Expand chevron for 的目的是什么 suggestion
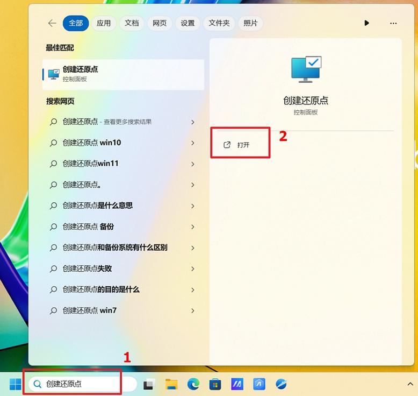418x396 pixels. pos(193,289)
